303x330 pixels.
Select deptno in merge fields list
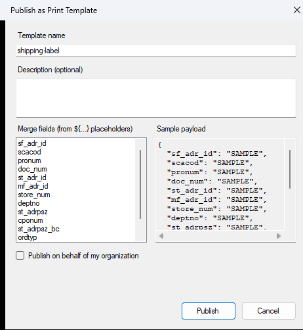pos(29,203)
